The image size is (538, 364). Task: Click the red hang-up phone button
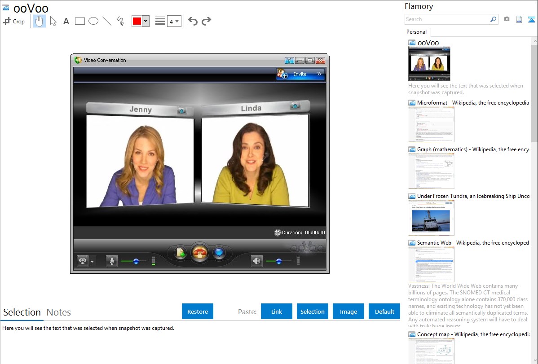[x=200, y=254]
